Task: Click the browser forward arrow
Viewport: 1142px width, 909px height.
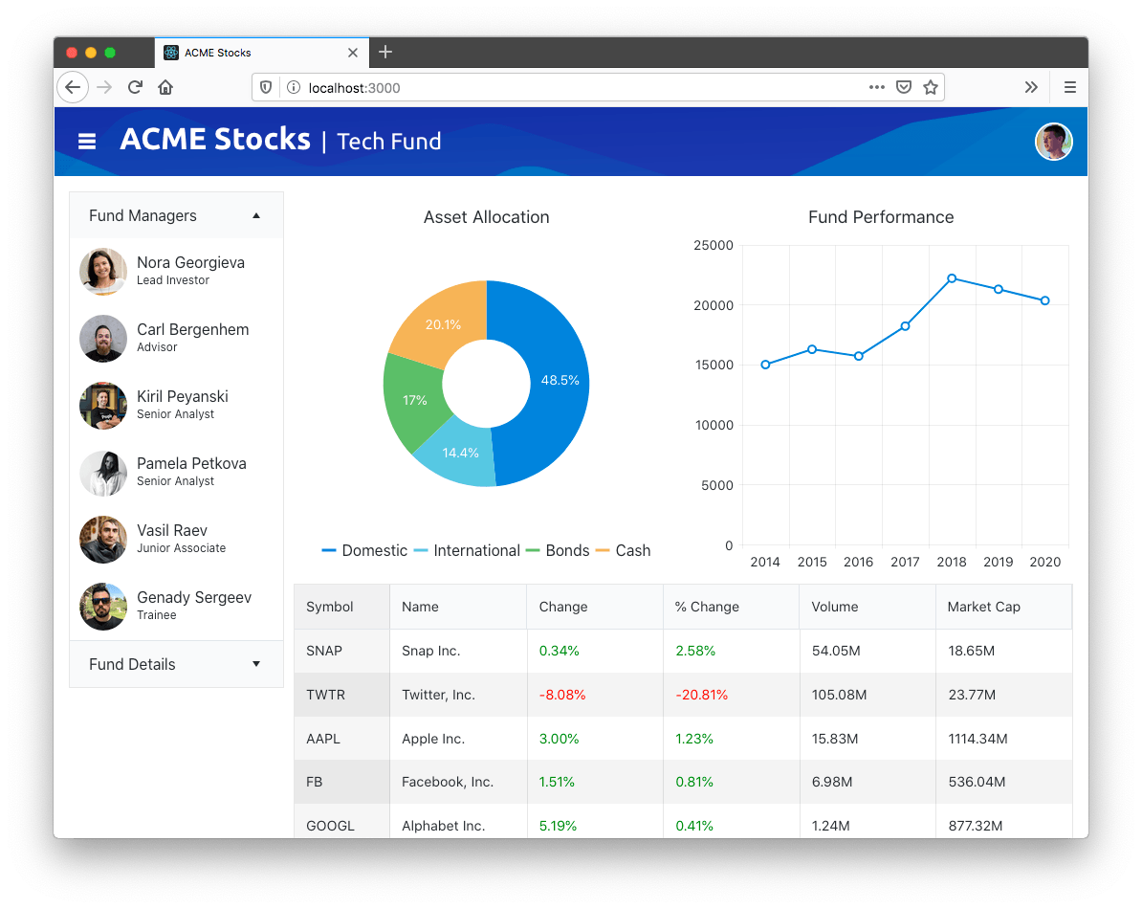Action: 105,87
